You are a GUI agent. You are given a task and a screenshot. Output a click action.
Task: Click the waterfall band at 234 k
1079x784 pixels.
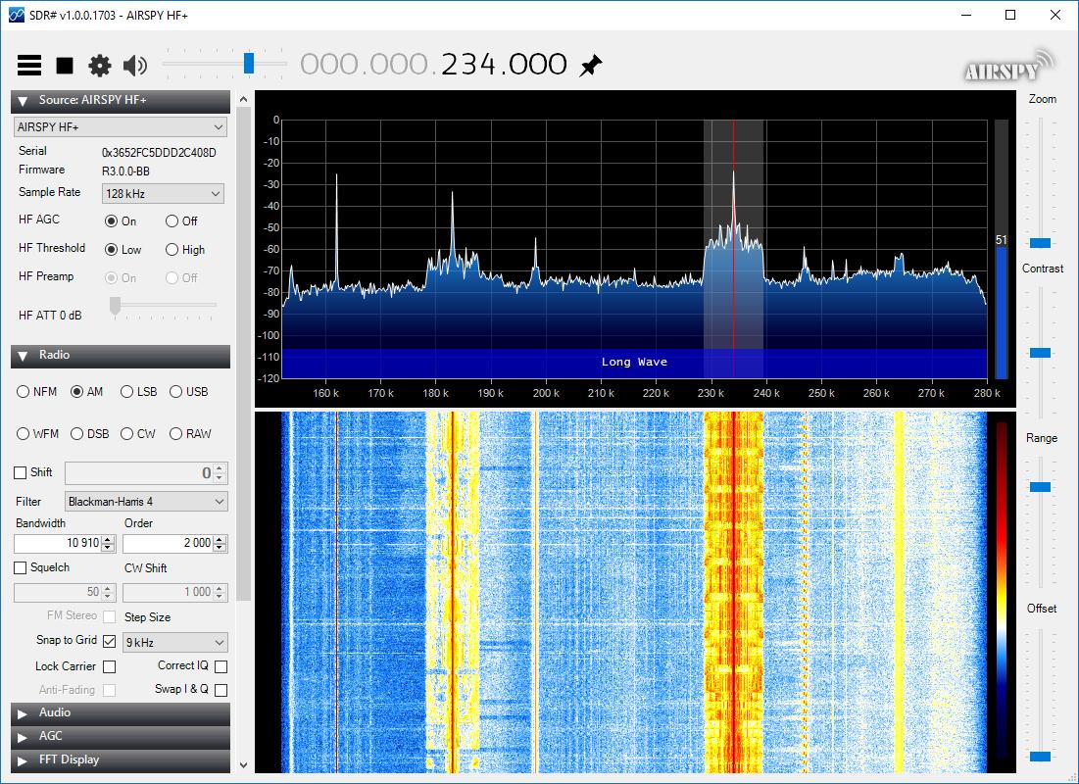click(734, 592)
